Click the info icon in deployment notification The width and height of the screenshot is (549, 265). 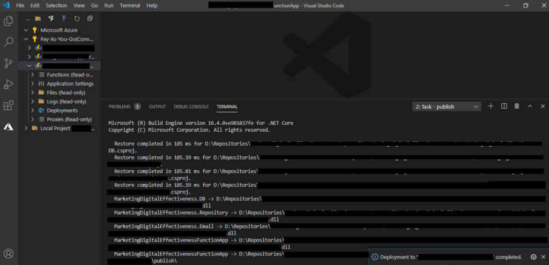point(375,257)
